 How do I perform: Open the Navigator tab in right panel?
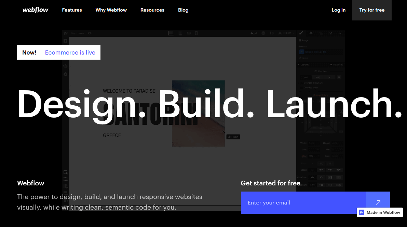[x=321, y=33]
